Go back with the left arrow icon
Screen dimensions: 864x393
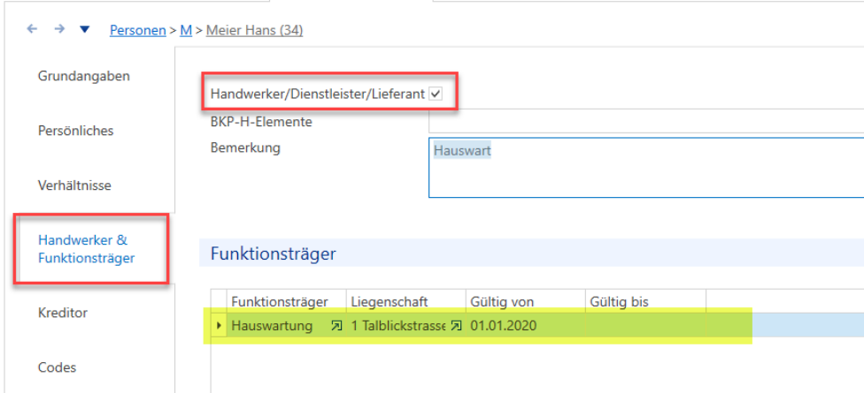[x=32, y=29]
